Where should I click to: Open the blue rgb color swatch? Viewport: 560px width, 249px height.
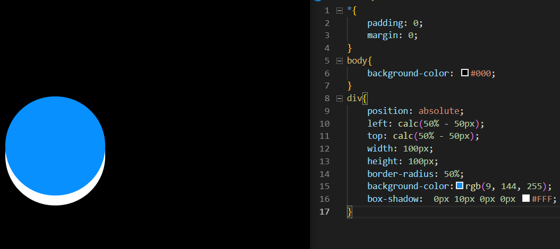[460, 186]
